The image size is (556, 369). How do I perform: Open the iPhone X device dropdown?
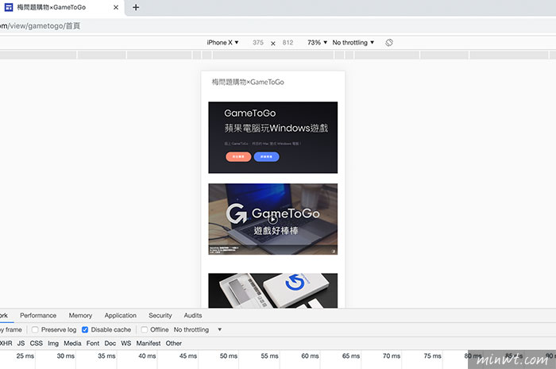222,43
